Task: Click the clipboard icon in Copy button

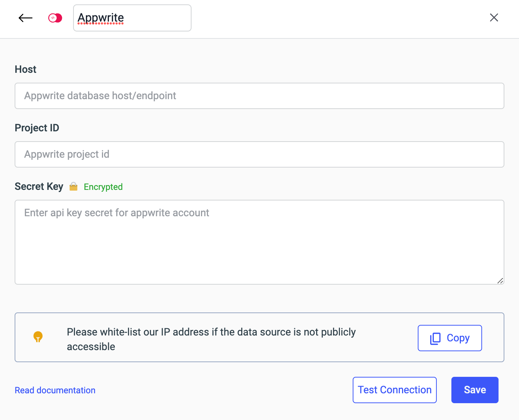Action: pos(435,338)
